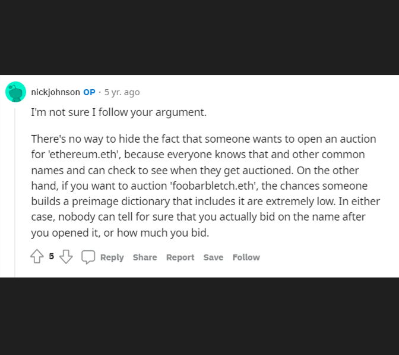Click the dark area above the comment
Viewport: 399px width, 355px height.
199,37
